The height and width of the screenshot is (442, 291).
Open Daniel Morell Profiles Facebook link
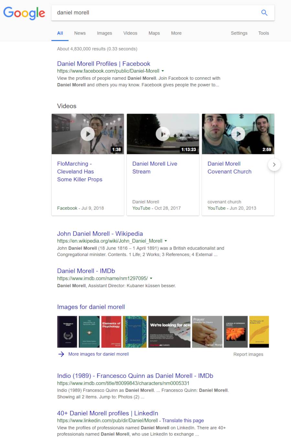point(103,64)
